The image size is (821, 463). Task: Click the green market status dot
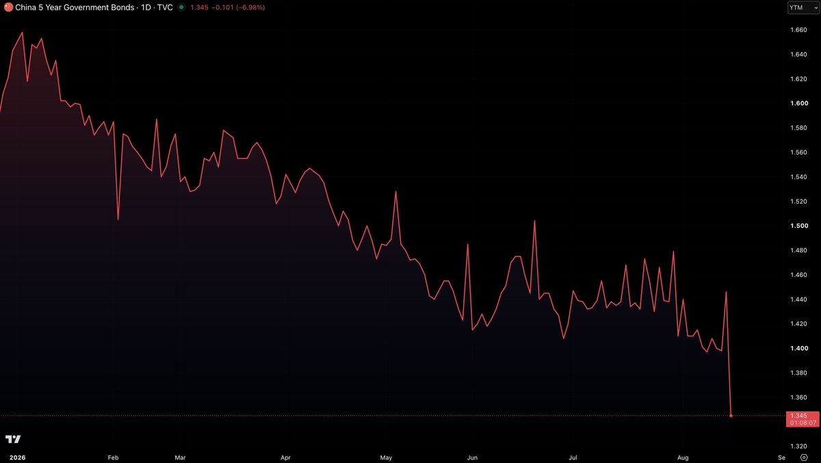point(181,8)
